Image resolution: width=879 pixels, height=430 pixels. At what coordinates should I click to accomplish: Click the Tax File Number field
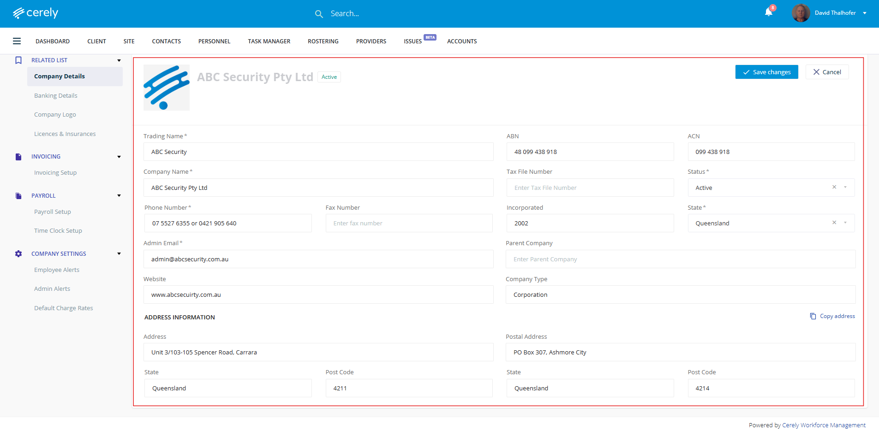click(590, 188)
